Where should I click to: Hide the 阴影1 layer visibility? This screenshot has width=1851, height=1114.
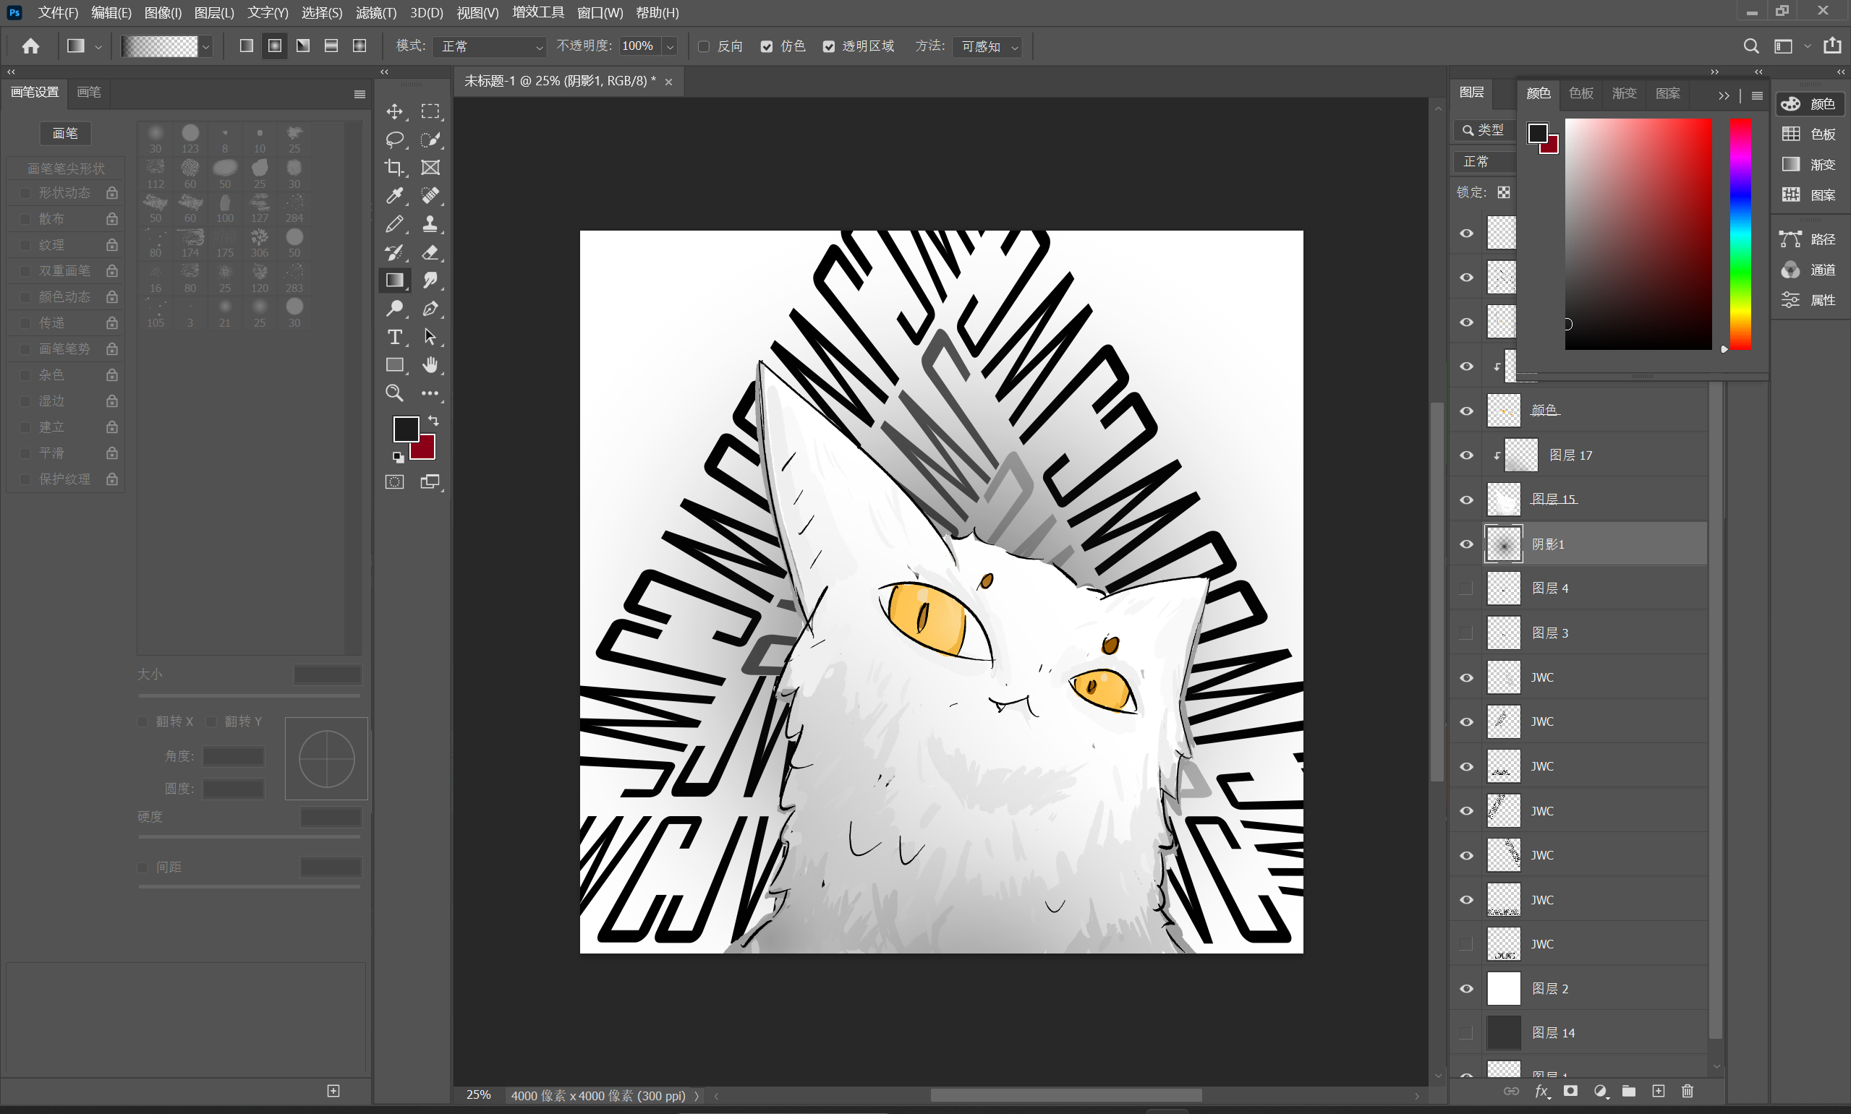[x=1465, y=544]
